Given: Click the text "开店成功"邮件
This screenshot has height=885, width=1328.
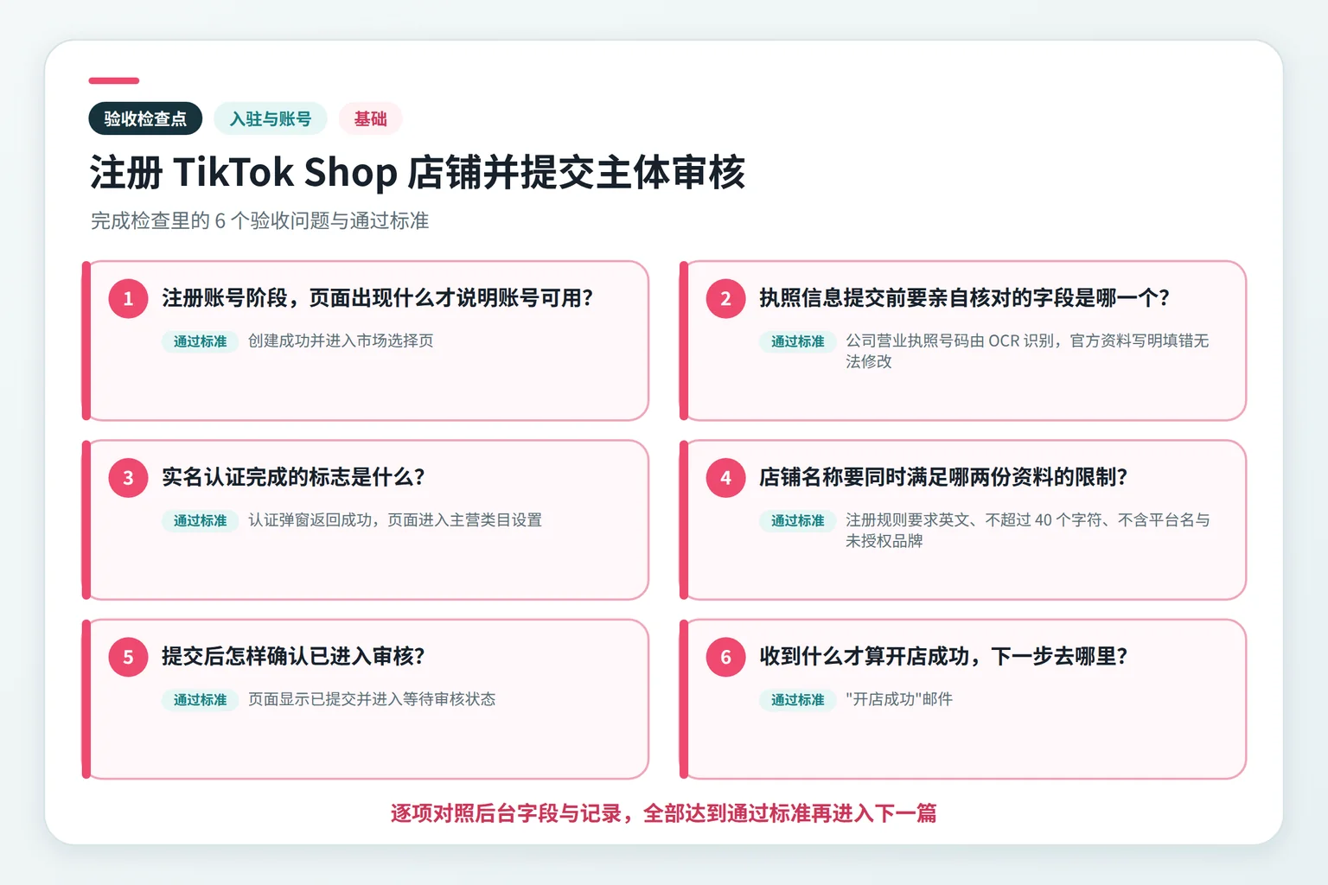Looking at the screenshot, I should 899,698.
